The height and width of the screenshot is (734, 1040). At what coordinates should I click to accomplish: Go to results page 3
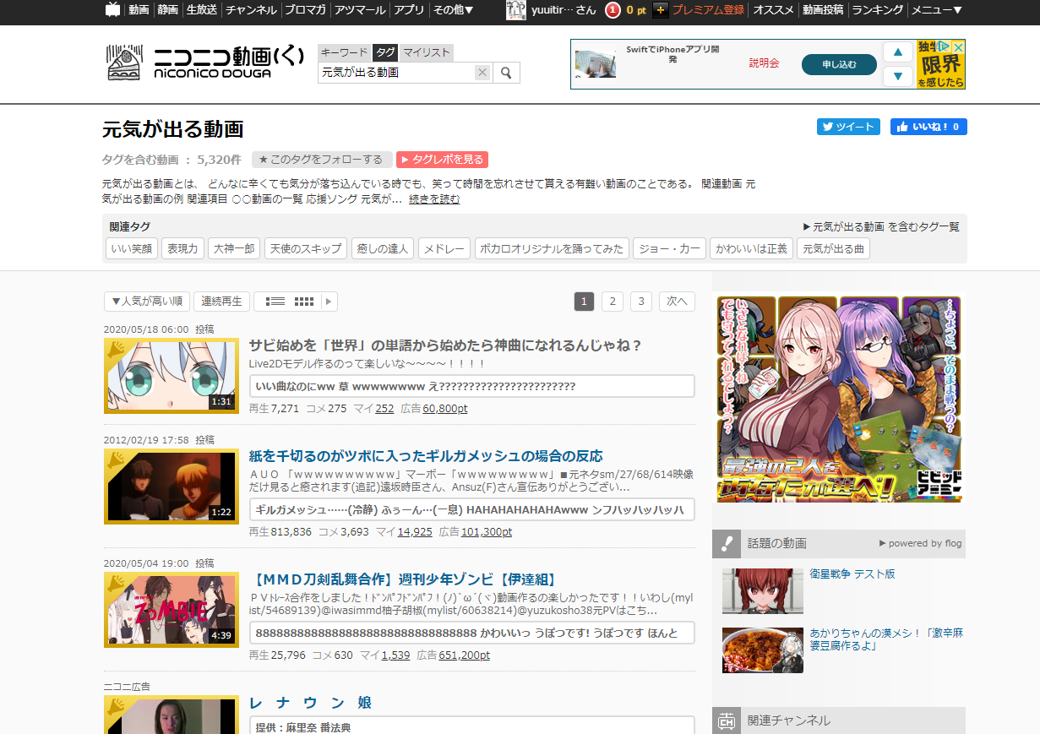click(641, 302)
